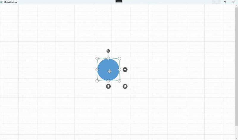238x140 pixels.
Task: Click the arrow connector icon beside the circle
Action: (x=125, y=70)
